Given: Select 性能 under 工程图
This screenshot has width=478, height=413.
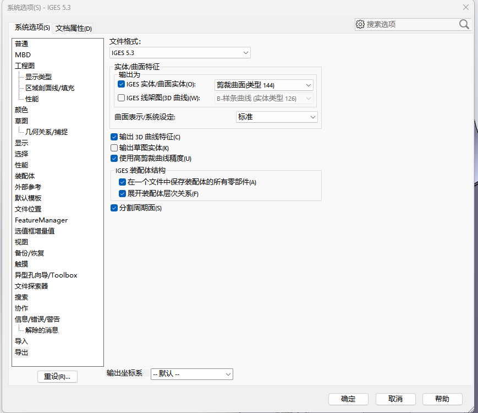Looking at the screenshot, I should click(32, 99).
